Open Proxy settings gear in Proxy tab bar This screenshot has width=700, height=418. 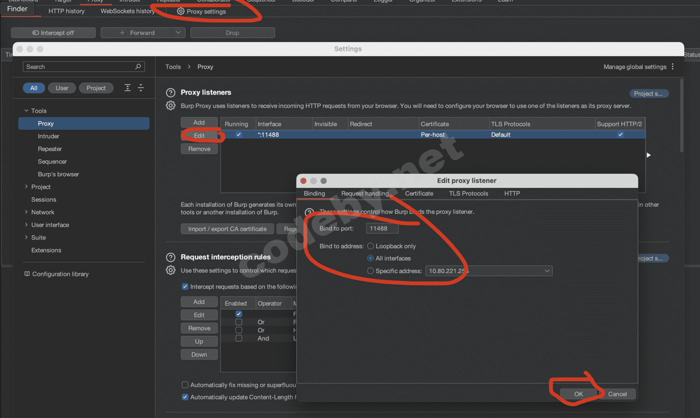(x=181, y=11)
